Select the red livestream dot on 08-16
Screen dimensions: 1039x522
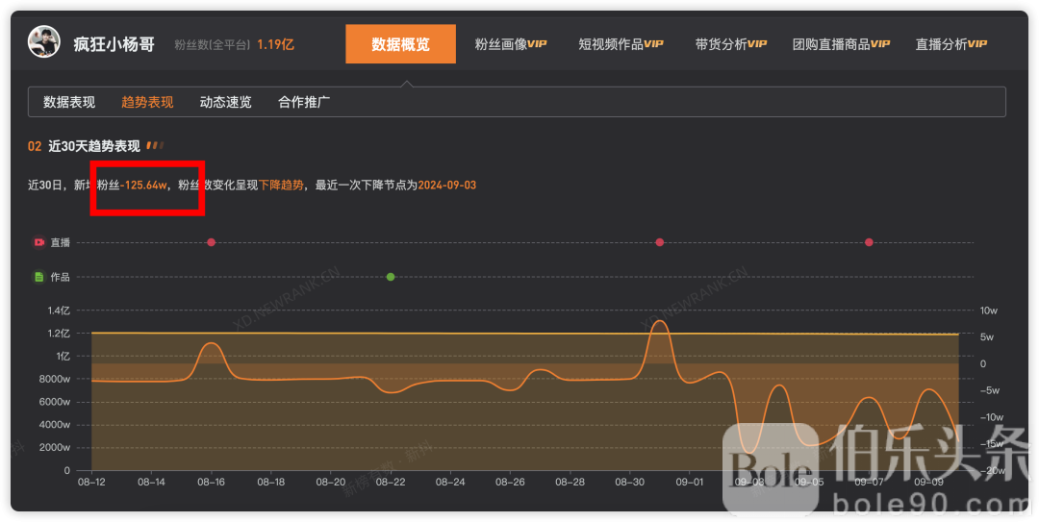coord(211,242)
